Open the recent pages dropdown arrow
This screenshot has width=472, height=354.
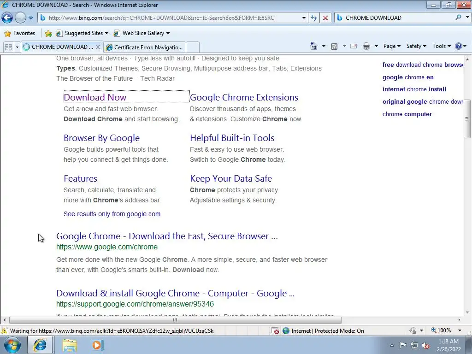coord(31,18)
